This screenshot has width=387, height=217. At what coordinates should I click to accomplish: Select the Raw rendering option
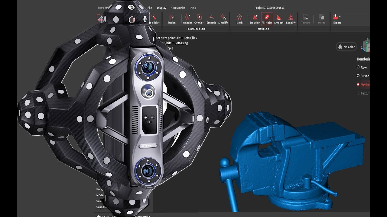362,68
